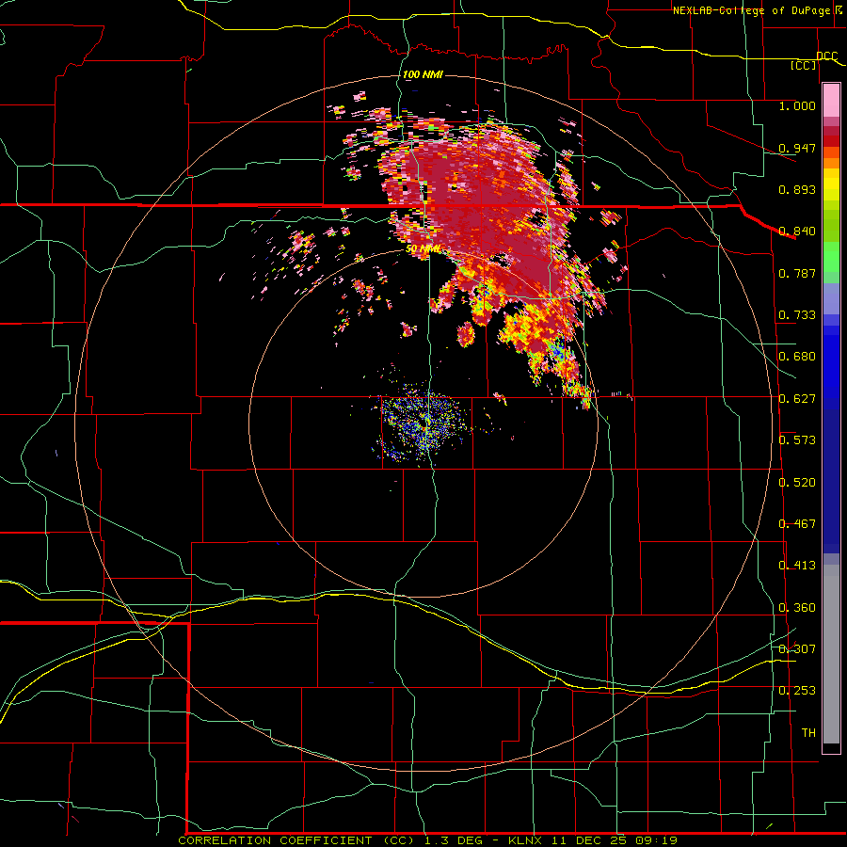Click the pink top segment of color bar

pos(831,100)
